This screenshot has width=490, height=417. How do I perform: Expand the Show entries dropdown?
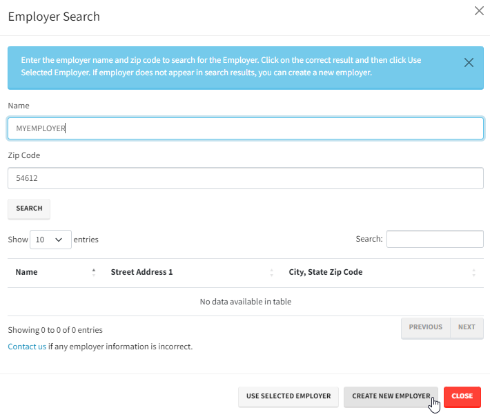(x=50, y=240)
